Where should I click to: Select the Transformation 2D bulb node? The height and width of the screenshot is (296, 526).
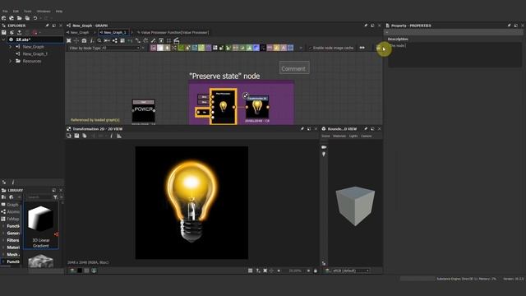point(257,108)
